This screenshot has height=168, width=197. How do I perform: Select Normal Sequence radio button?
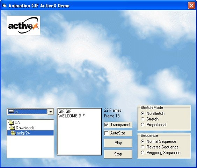[143, 141]
